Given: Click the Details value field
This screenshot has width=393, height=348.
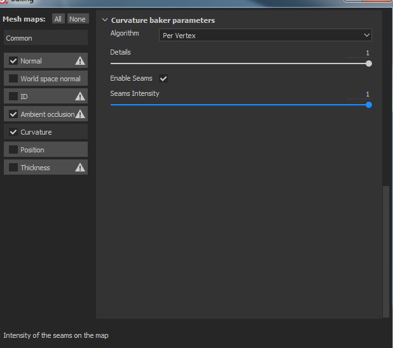Looking at the screenshot, I should (359, 53).
